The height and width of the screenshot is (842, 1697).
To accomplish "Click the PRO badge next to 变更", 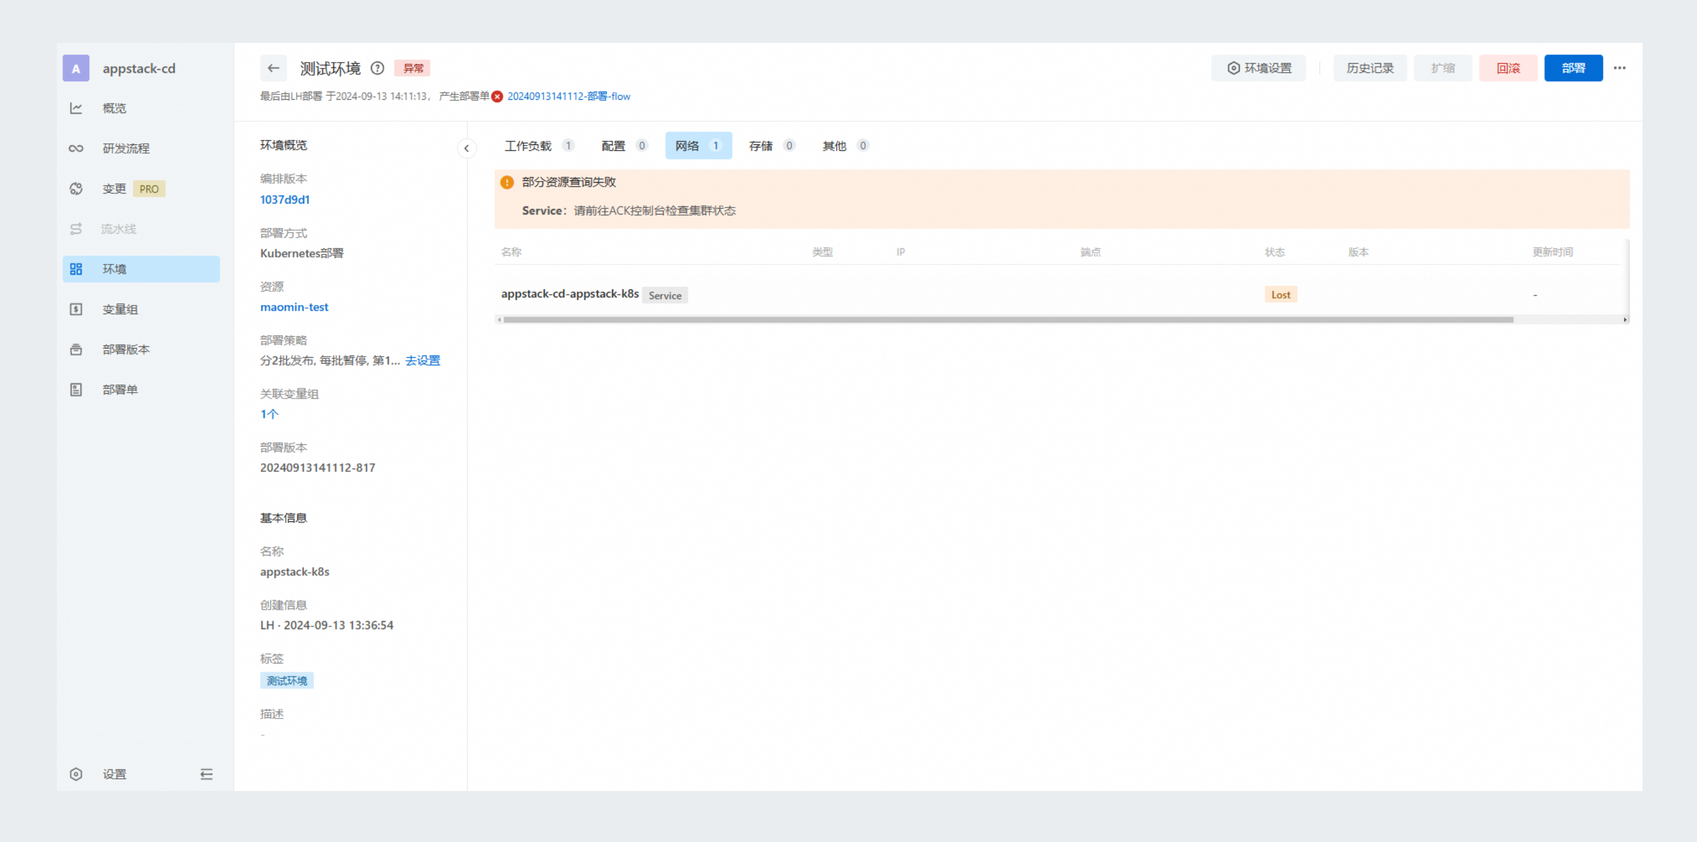I will click(149, 188).
